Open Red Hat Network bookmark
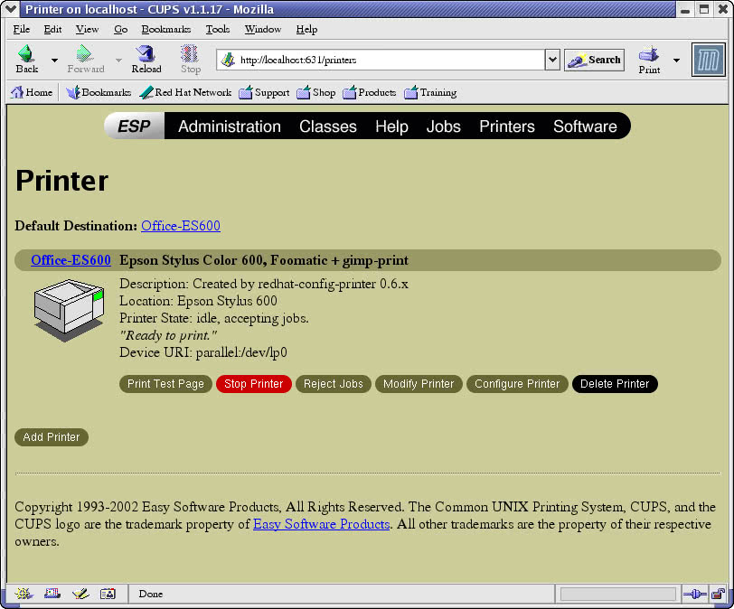Image resolution: width=734 pixels, height=609 pixels. (185, 92)
